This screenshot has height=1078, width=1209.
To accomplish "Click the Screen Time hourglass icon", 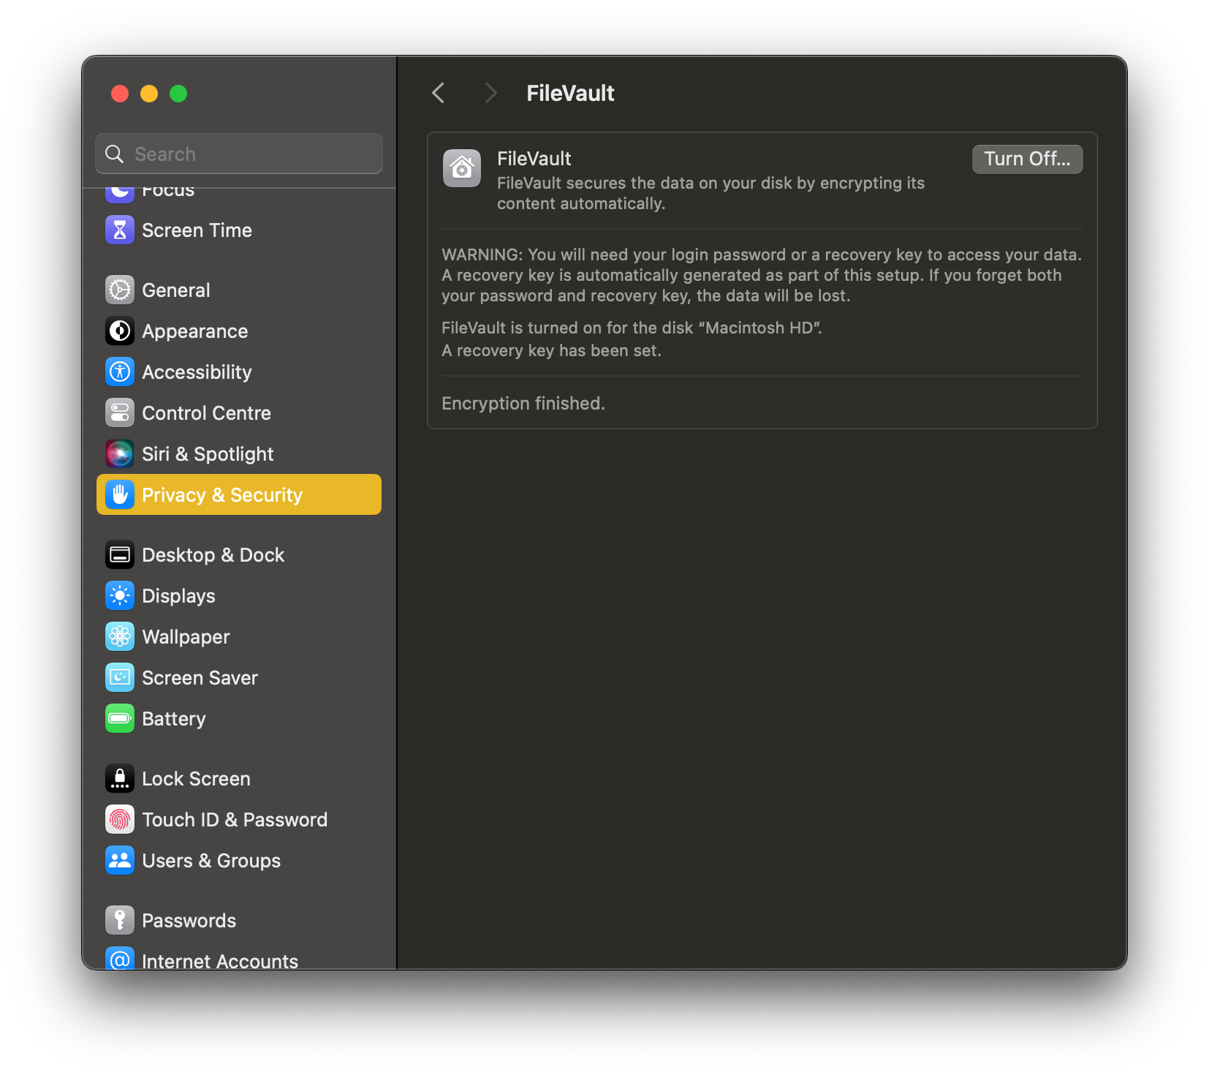I will tap(120, 230).
